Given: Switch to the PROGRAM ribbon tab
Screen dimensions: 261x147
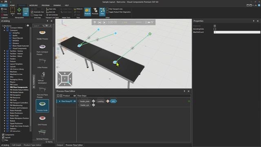Looking at the screenshot, I should click(46, 5).
